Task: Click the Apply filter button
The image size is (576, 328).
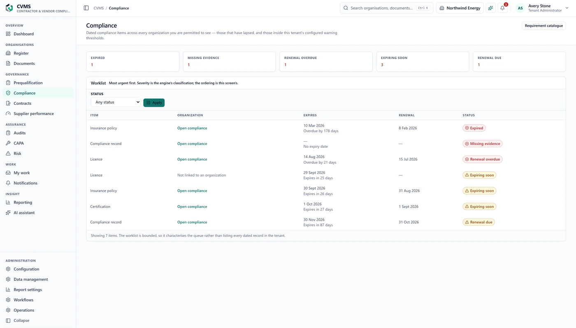Action: tap(154, 103)
